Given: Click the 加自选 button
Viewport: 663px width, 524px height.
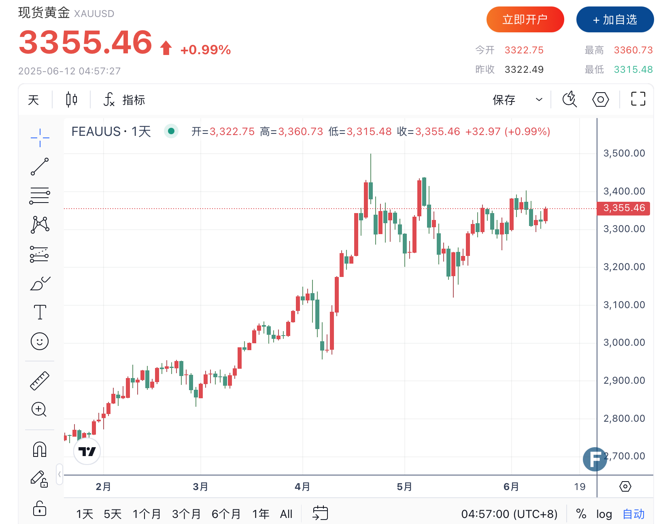Looking at the screenshot, I should pyautogui.click(x=615, y=19).
